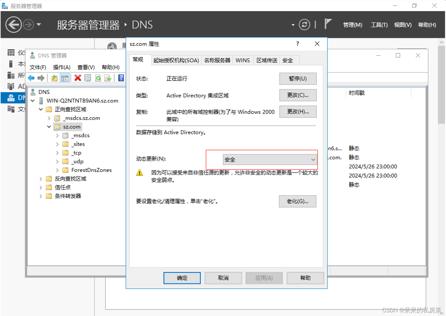This screenshot has height=316, width=446.
Task: Expand the 信任点 tree node
Action: coord(41,187)
